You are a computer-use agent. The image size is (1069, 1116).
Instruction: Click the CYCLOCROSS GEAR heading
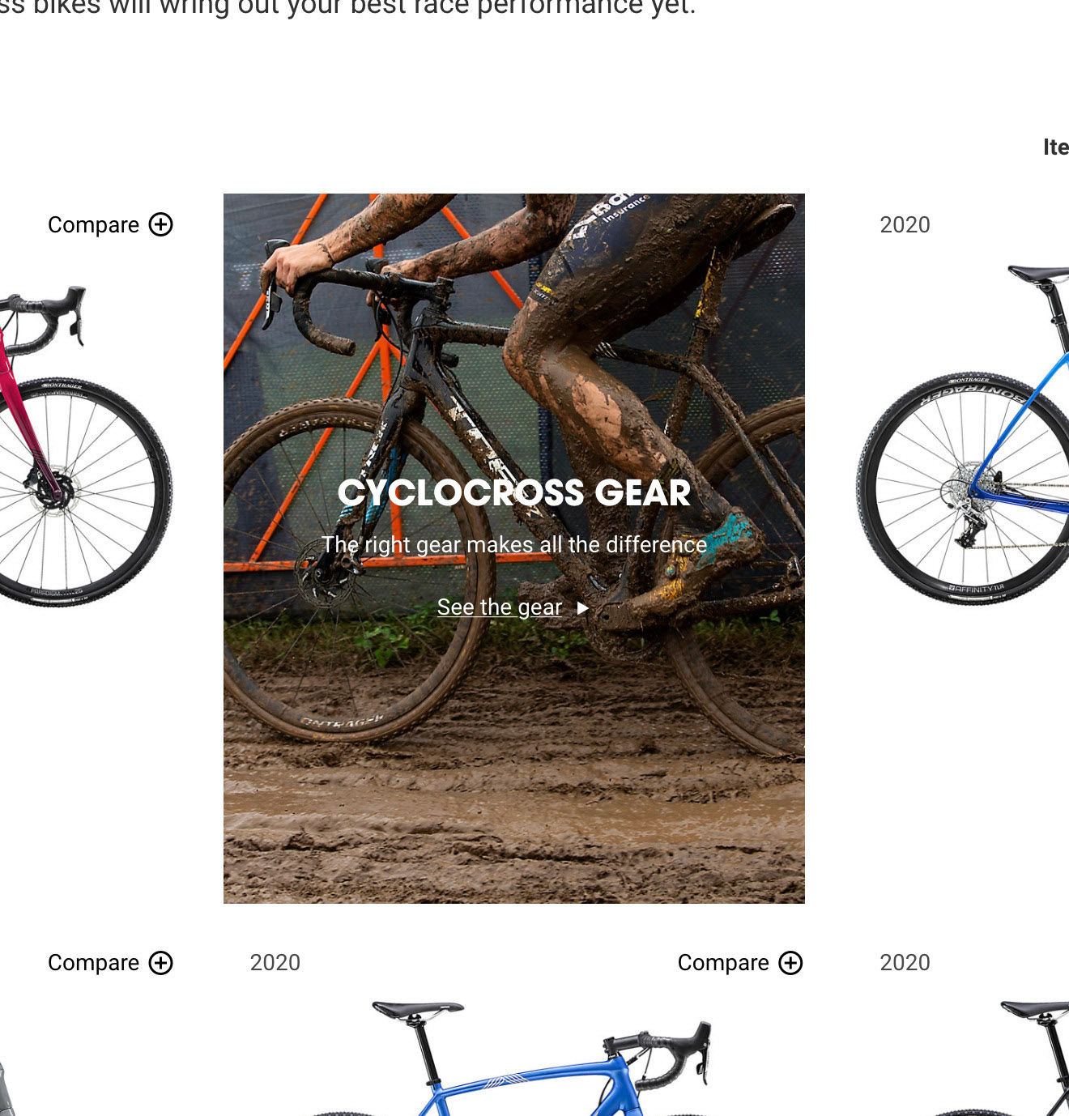coord(514,492)
